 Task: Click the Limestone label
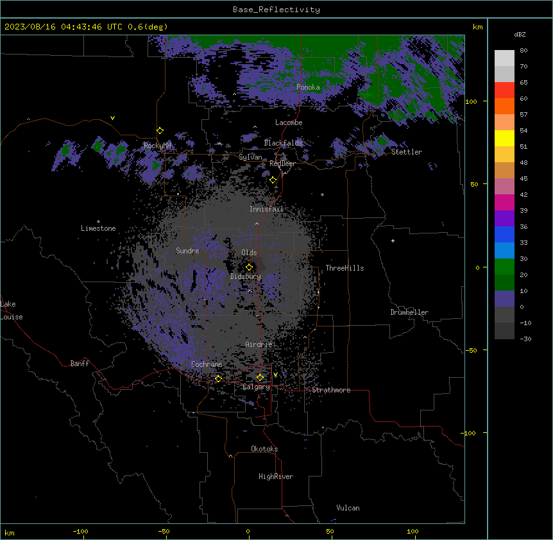tap(98, 228)
